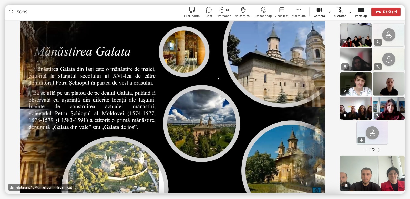
Task: Open the Prel. contr. take control option
Action: pyautogui.click(x=192, y=12)
